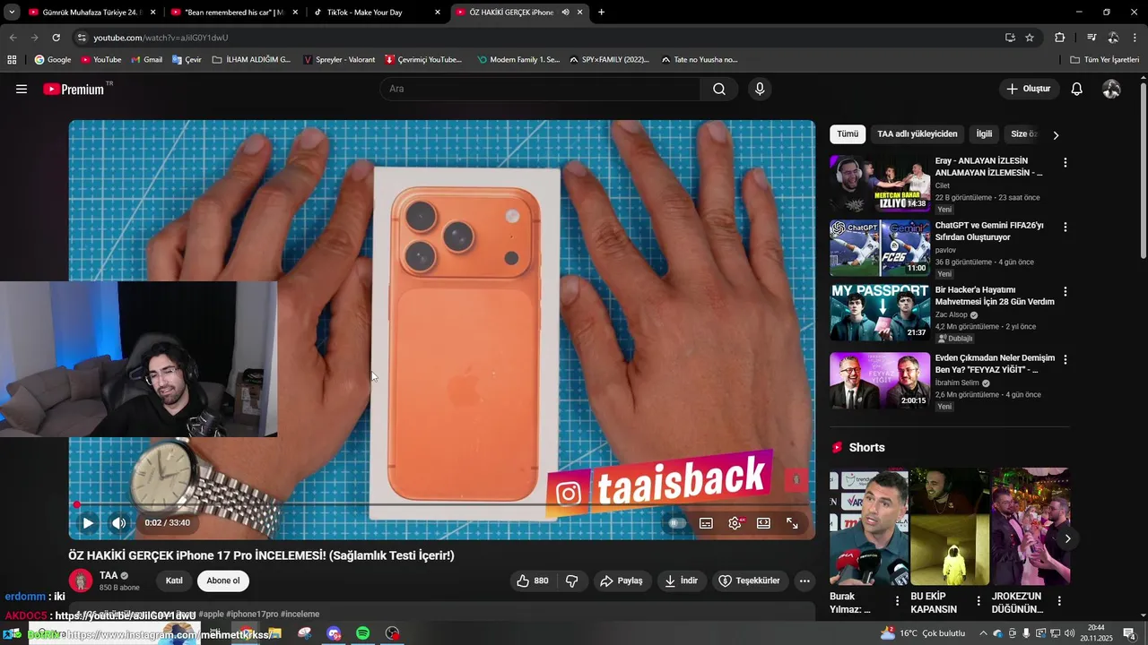Enter full screen mode
The height and width of the screenshot is (645, 1148).
792,523
